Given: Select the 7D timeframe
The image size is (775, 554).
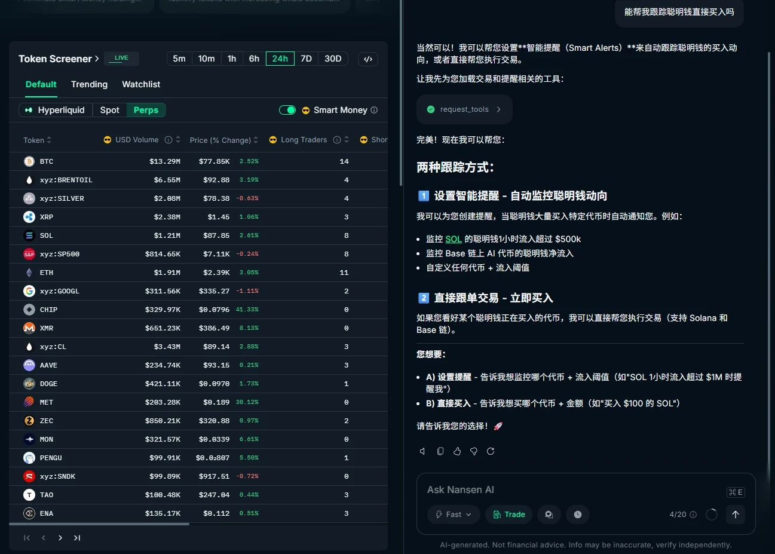Looking at the screenshot, I should pyautogui.click(x=307, y=59).
